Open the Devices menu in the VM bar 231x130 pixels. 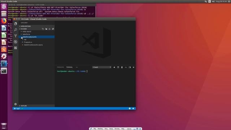click(117, 129)
